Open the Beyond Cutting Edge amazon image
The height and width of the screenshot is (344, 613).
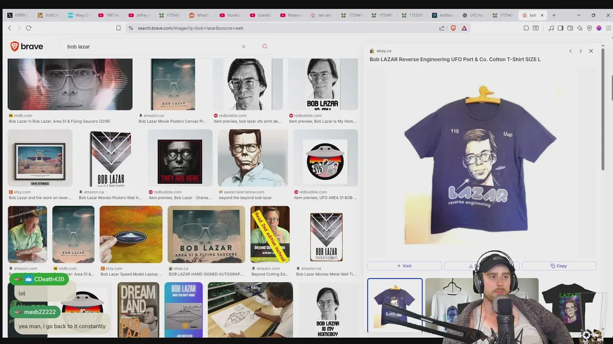point(270,234)
